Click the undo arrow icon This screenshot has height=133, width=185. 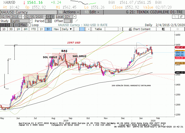coord(175,17)
